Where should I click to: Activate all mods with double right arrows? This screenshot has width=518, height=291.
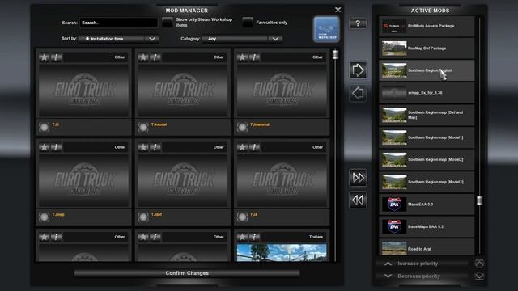click(x=358, y=178)
